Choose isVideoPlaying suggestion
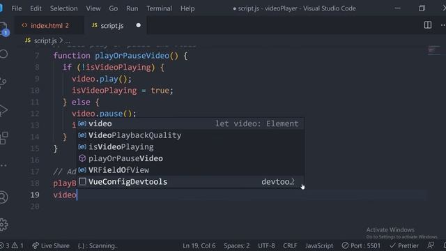This screenshot has width=446, height=251. [190, 147]
